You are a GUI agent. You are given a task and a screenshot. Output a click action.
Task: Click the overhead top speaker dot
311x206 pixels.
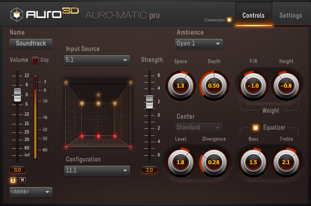point(98,95)
